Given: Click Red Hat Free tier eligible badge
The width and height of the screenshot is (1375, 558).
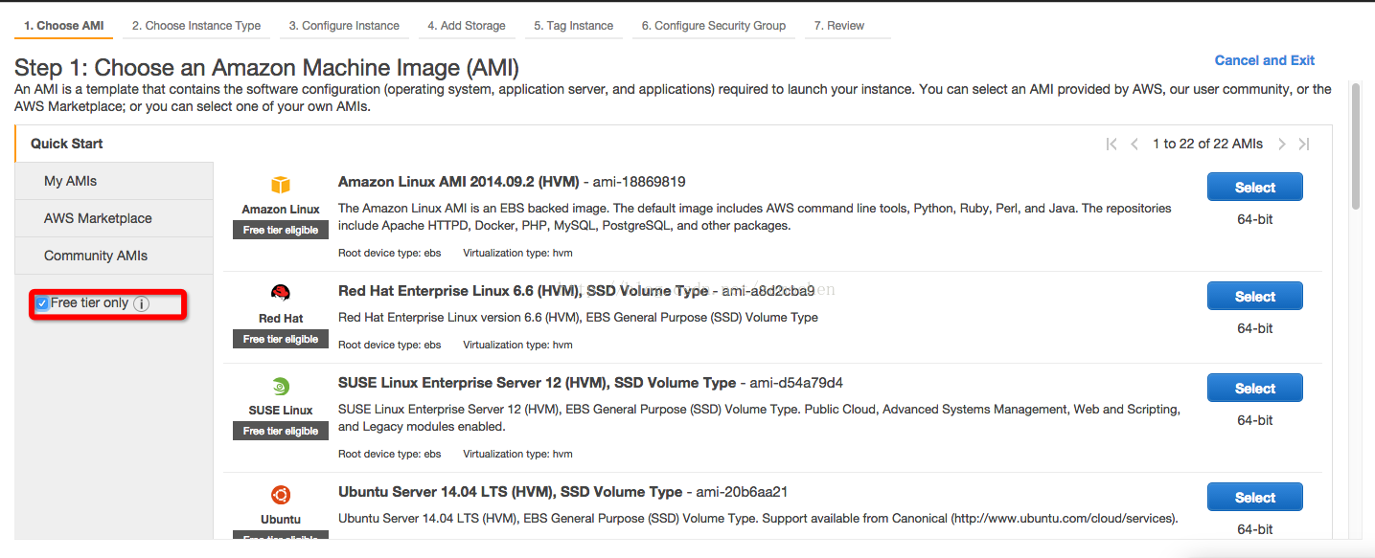Looking at the screenshot, I should click(281, 339).
